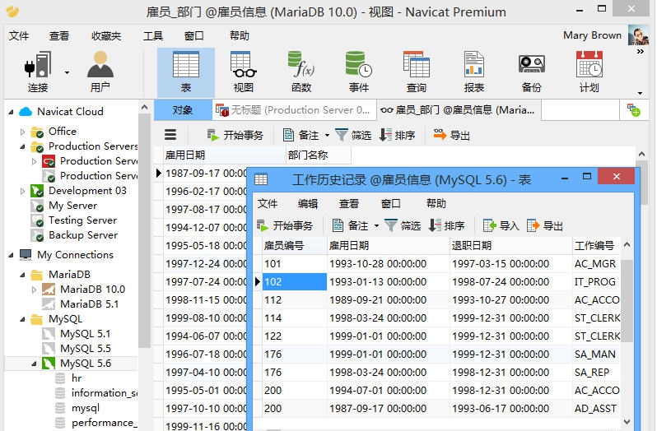Open the 事件 (Event) toolbar icon

[359, 72]
